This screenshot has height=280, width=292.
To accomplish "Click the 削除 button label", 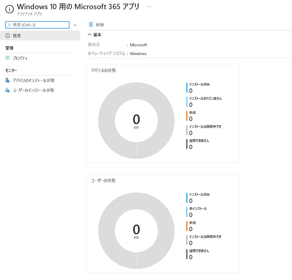I will (100, 25).
